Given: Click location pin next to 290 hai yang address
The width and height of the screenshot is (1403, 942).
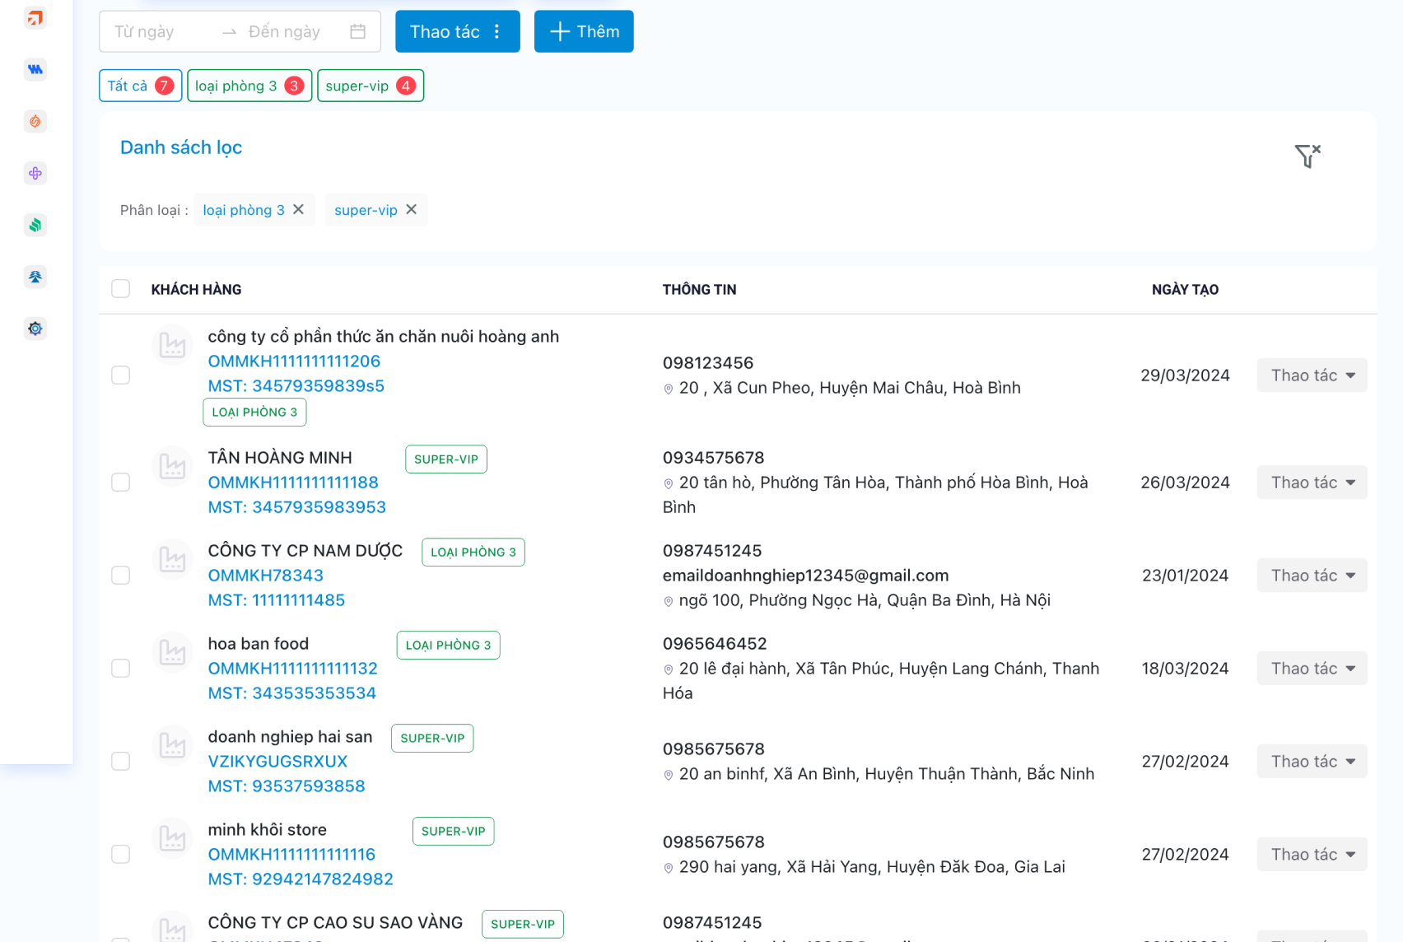Looking at the screenshot, I should click(x=669, y=868).
